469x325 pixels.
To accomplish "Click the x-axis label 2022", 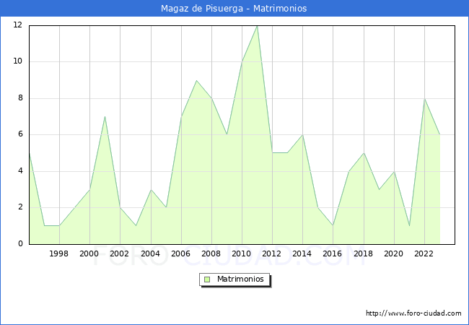I will pyautogui.click(x=424, y=254).
